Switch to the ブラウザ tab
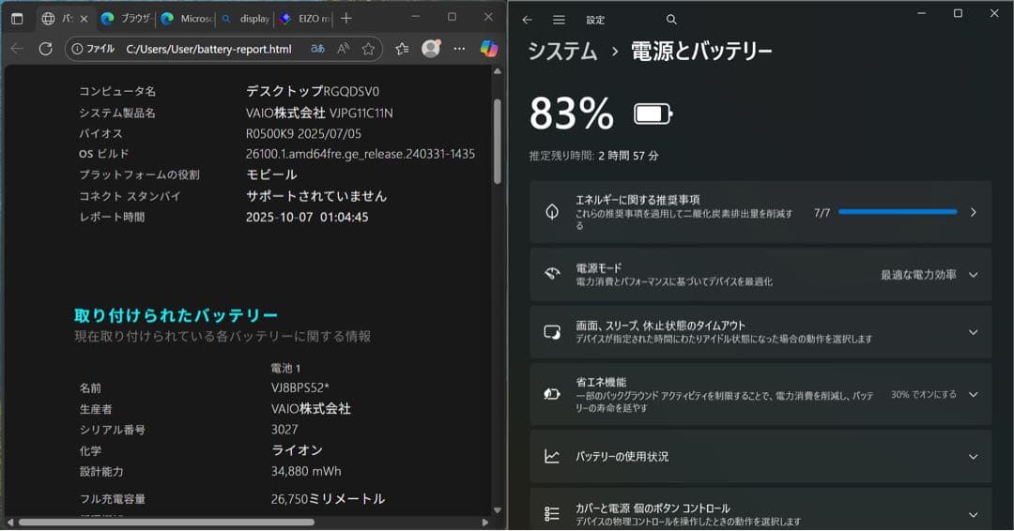This screenshot has height=531, width=1014. 126,19
